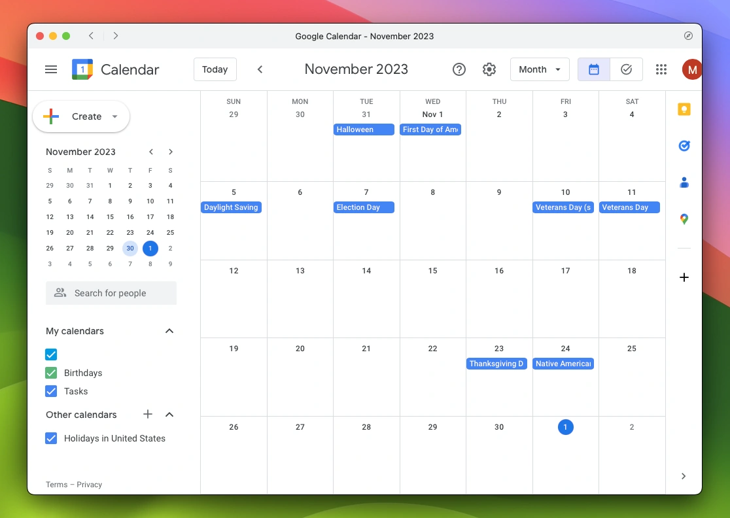Open the Settings menu gear
The height and width of the screenshot is (518, 730).
[x=489, y=69]
